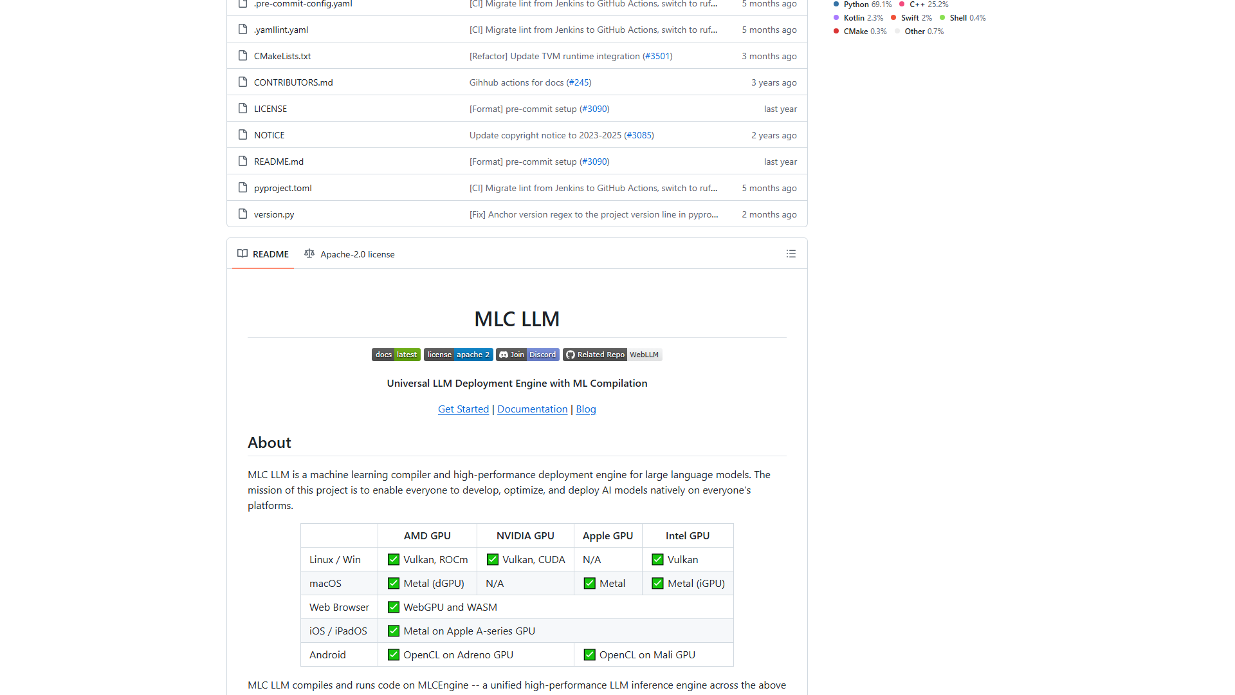Screen dimensions: 1235x695
Task: Open the version.py file
Action: (x=274, y=214)
